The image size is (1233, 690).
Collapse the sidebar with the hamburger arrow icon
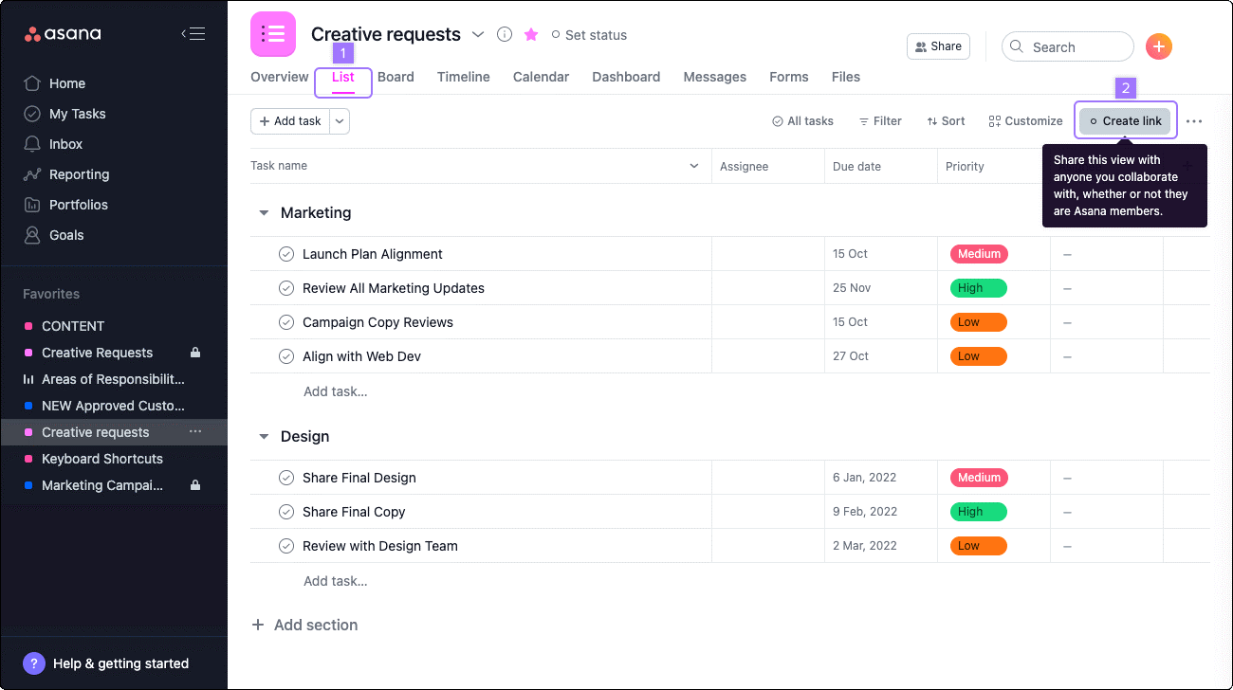193,34
